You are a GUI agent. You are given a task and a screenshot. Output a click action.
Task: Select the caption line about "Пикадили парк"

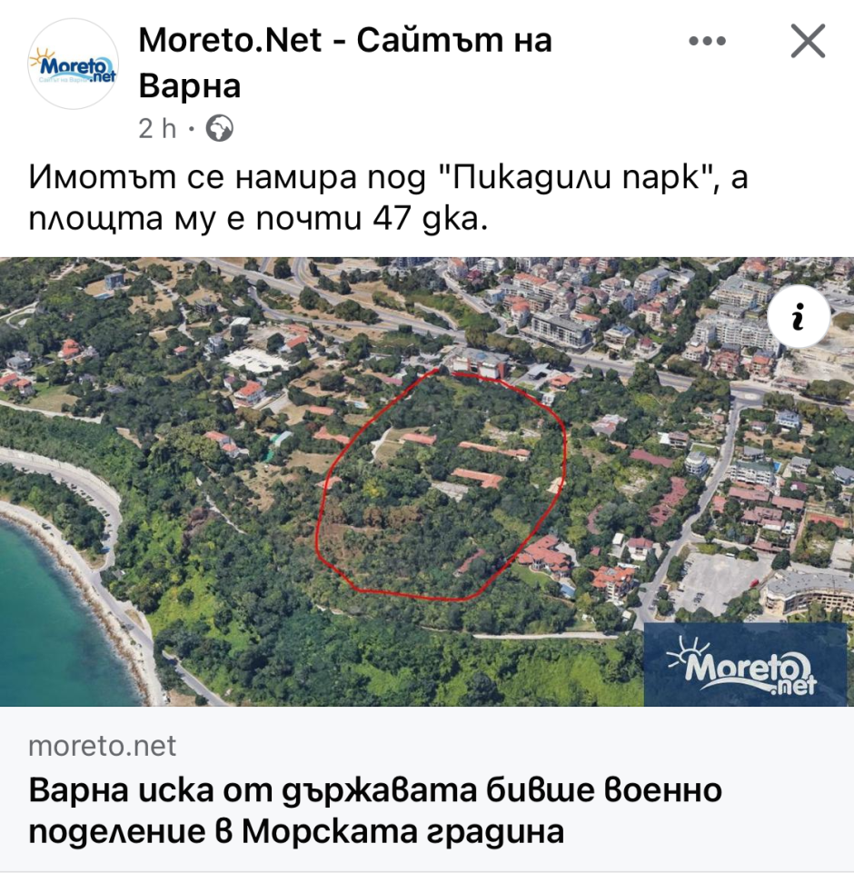pyautogui.click(x=388, y=177)
